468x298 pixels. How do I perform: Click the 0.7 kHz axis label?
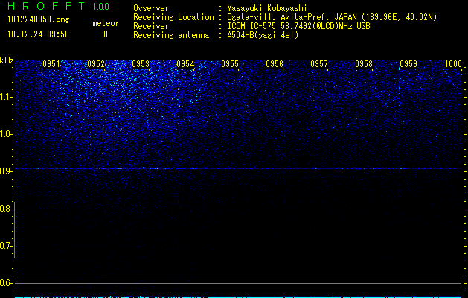pos(6,246)
